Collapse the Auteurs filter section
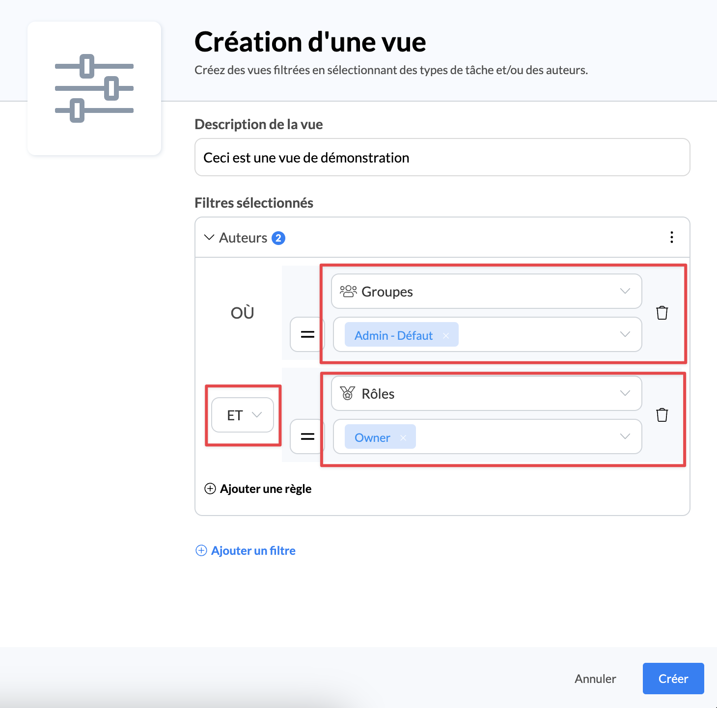 pos(209,238)
